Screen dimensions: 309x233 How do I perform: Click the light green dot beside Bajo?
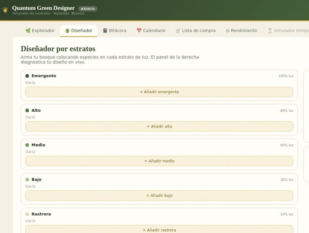click(x=27, y=179)
